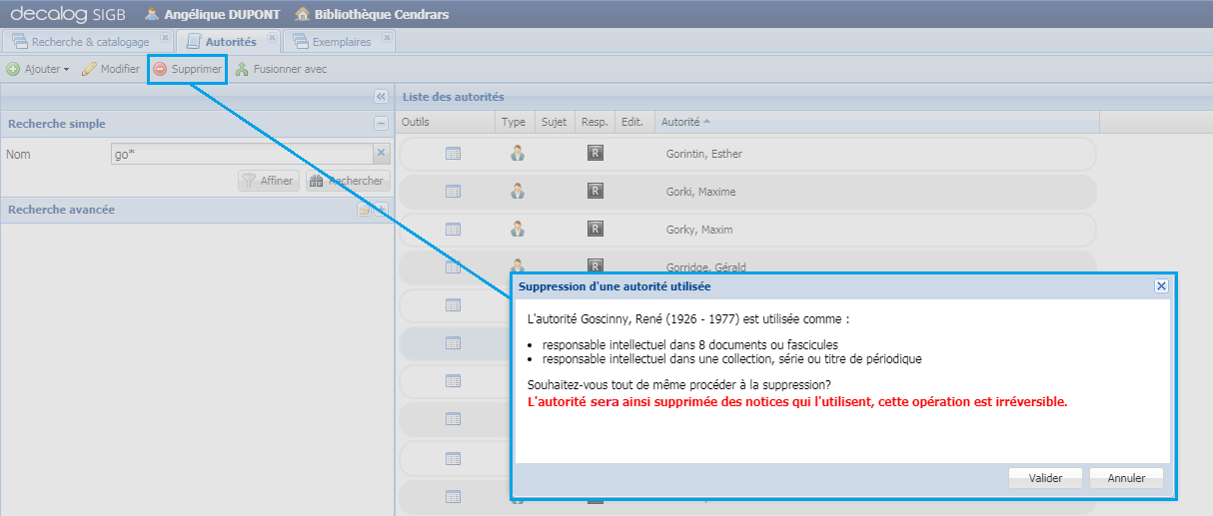Switch to the Recherche & catalogage tab

tap(81, 42)
